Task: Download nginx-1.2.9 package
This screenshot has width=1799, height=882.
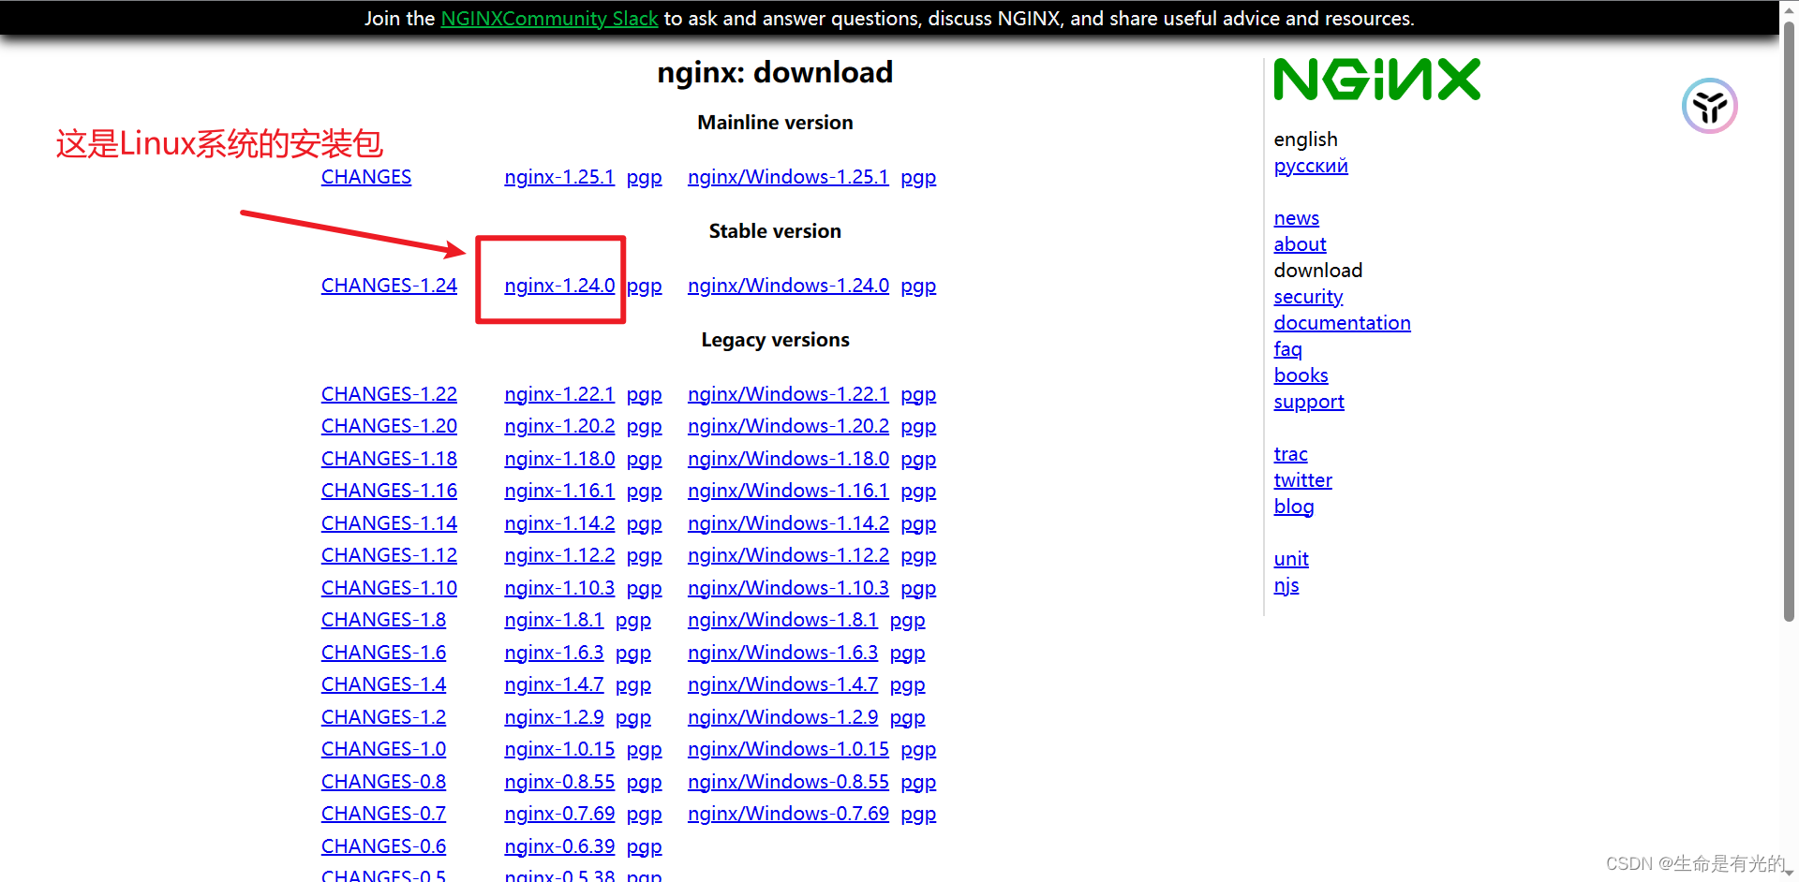Action: click(x=554, y=717)
